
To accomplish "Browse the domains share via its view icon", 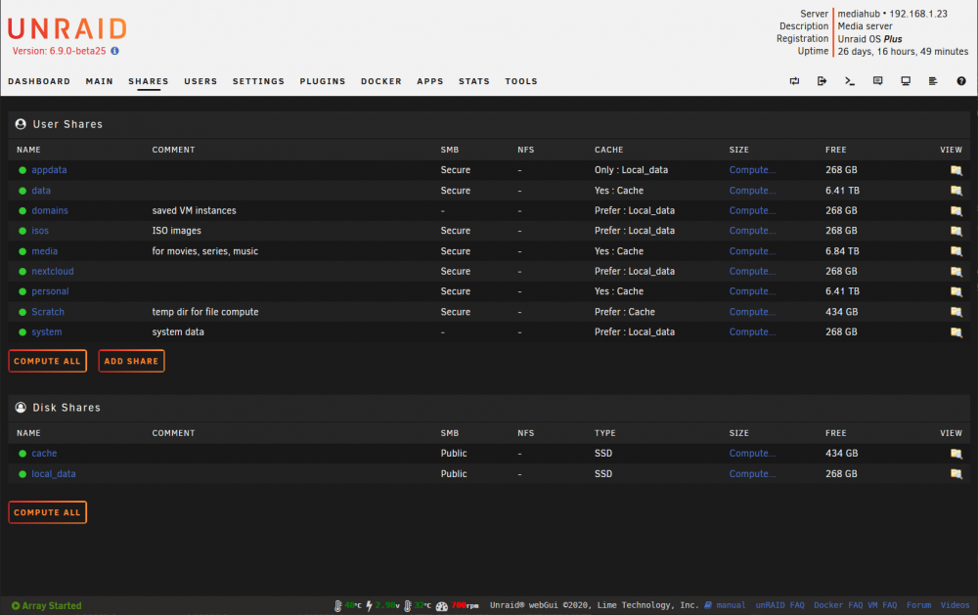I will (956, 211).
